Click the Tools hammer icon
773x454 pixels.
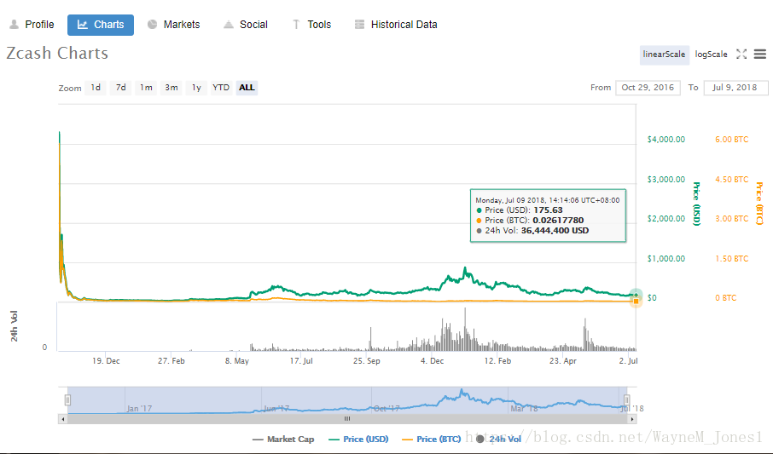click(296, 24)
